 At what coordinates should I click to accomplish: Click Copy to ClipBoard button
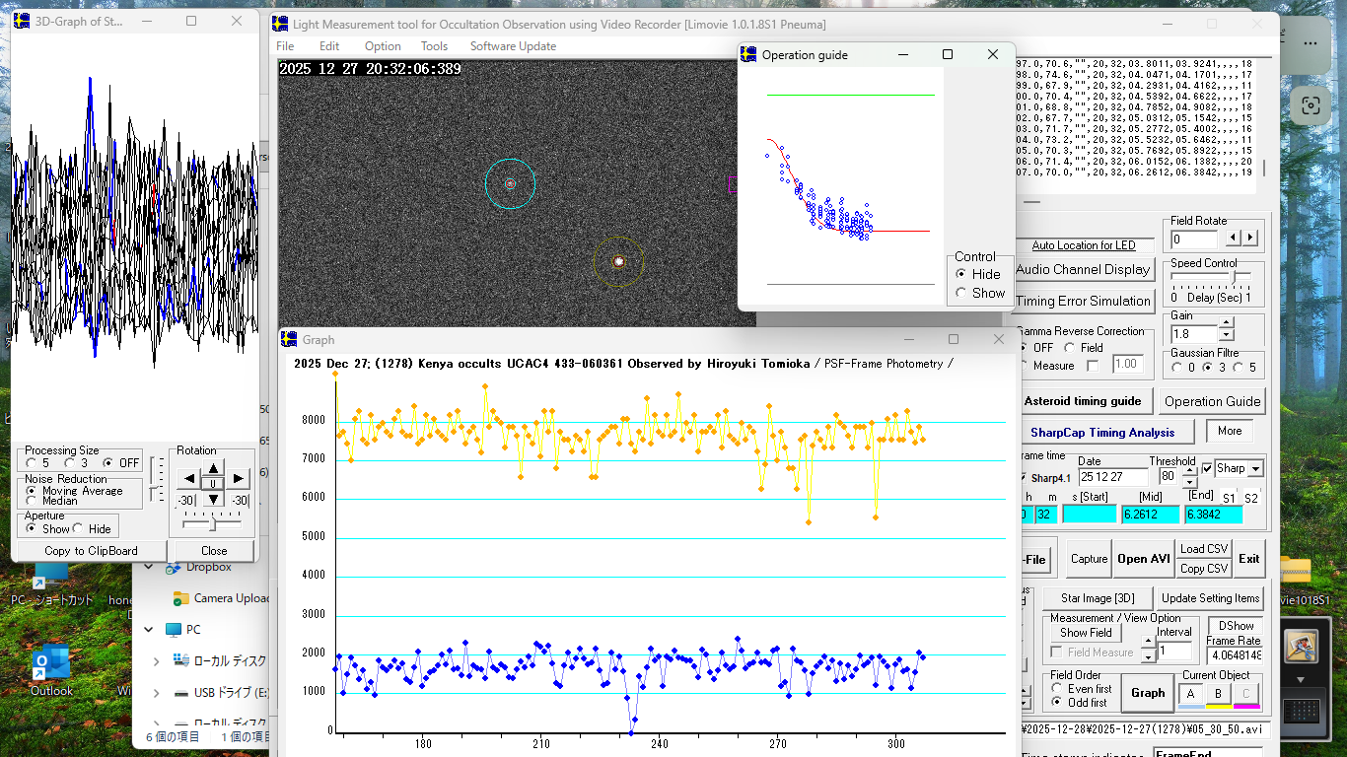coord(91,551)
